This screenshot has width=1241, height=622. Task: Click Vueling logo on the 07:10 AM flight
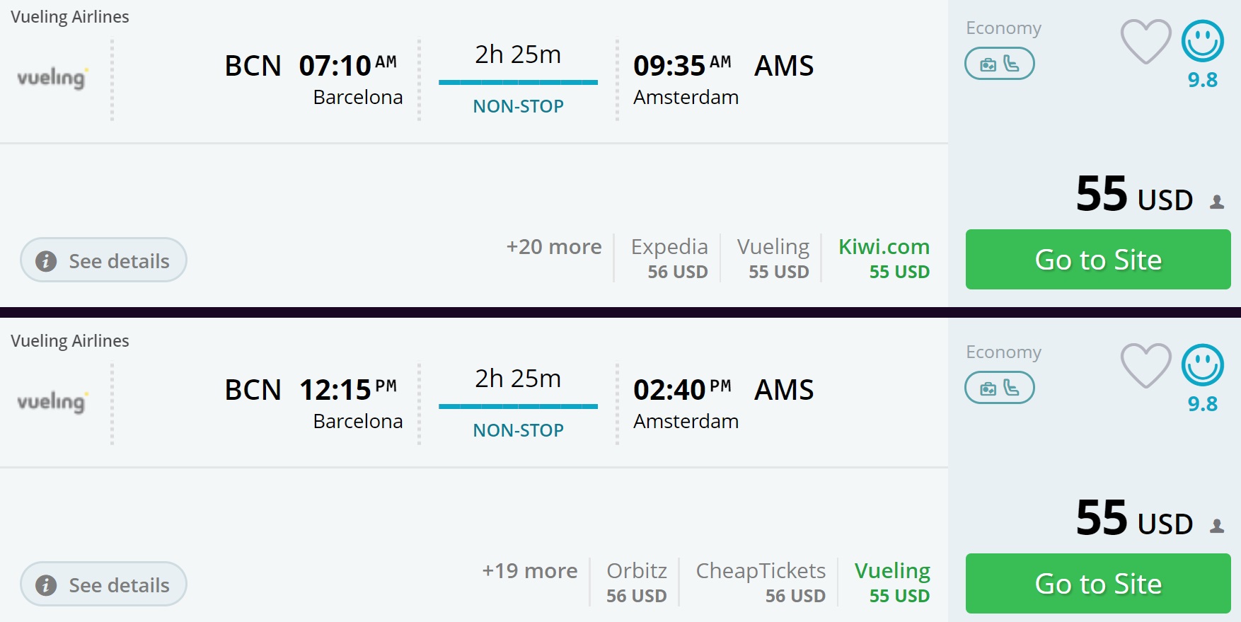coord(52,78)
